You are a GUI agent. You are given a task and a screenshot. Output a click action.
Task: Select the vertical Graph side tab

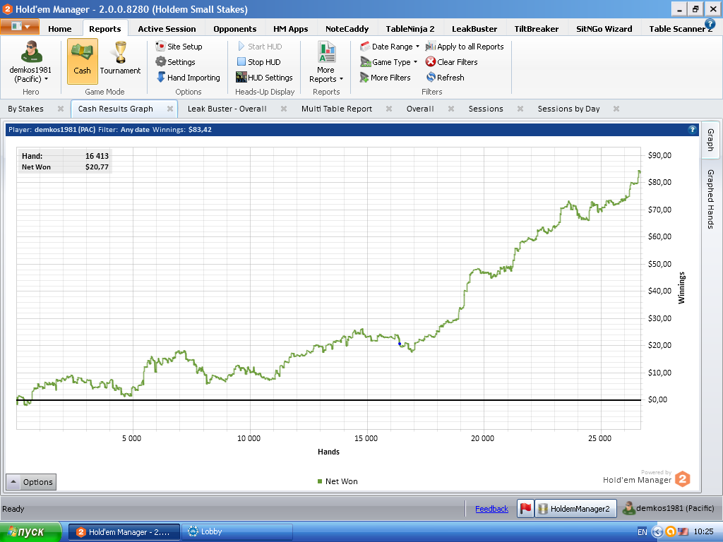(x=710, y=140)
